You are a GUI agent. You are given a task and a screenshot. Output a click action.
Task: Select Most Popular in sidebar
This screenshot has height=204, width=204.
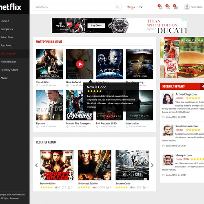[x=8, y=53]
